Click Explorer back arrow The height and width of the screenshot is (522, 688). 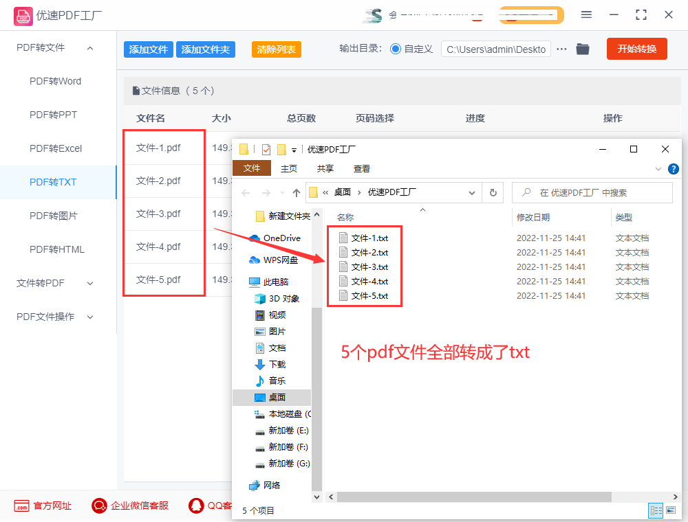(x=246, y=193)
